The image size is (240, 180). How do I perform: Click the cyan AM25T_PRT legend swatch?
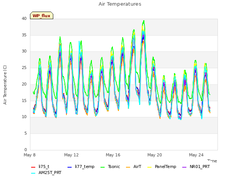point(33,173)
